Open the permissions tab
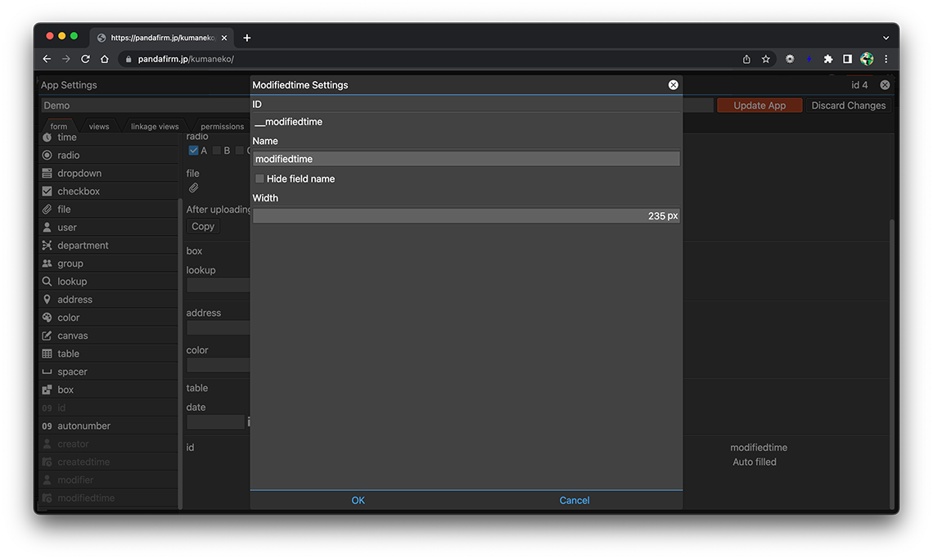933x559 pixels. [222, 127]
